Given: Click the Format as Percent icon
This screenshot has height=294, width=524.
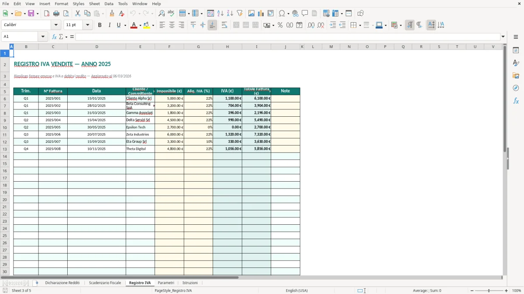Looking at the screenshot, I should (280, 25).
